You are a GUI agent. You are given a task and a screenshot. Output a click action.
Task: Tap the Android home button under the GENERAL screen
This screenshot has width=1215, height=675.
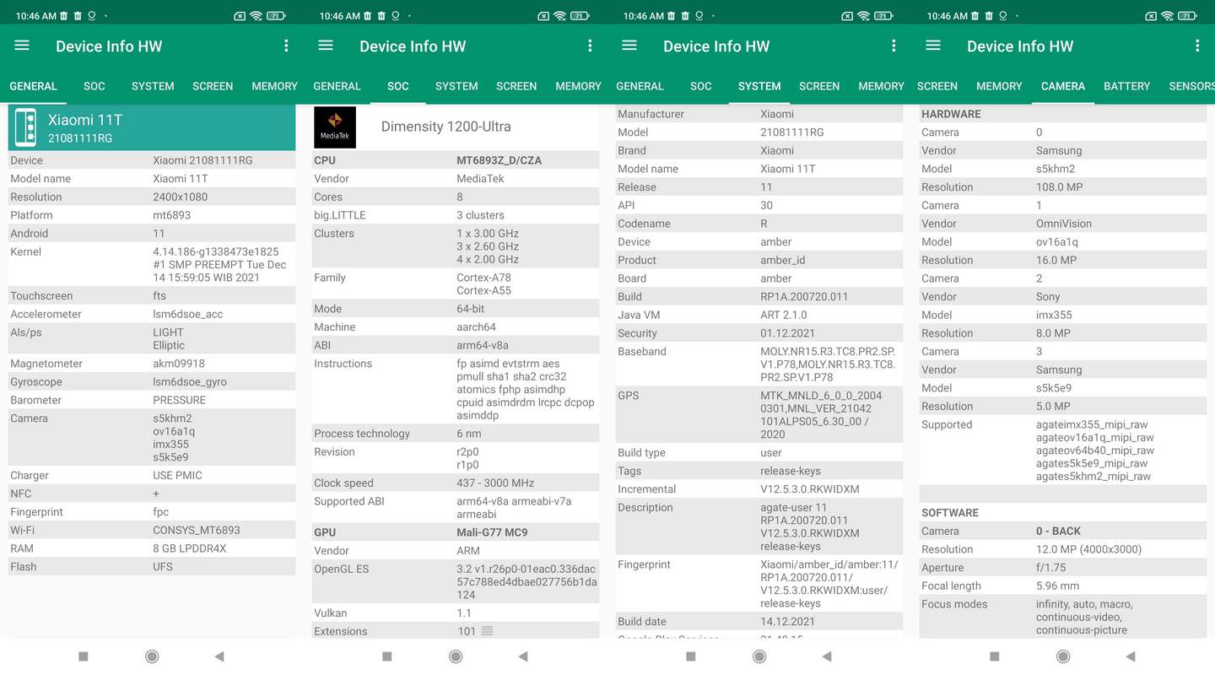[x=152, y=656]
